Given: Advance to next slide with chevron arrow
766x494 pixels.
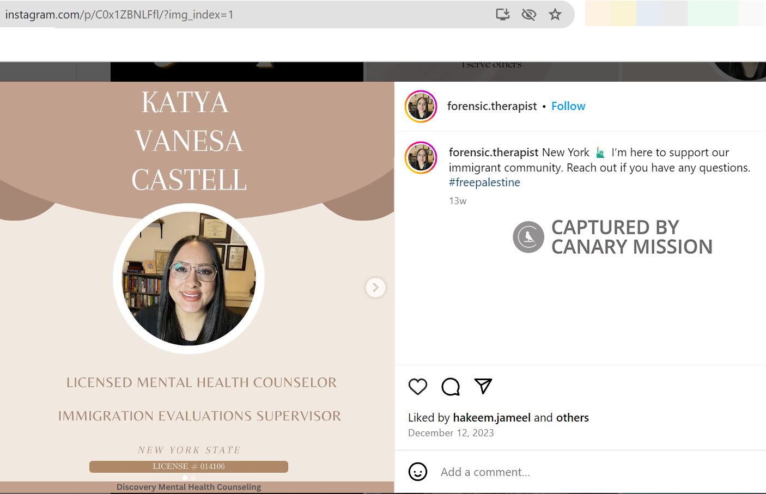Looking at the screenshot, I should 375,288.
